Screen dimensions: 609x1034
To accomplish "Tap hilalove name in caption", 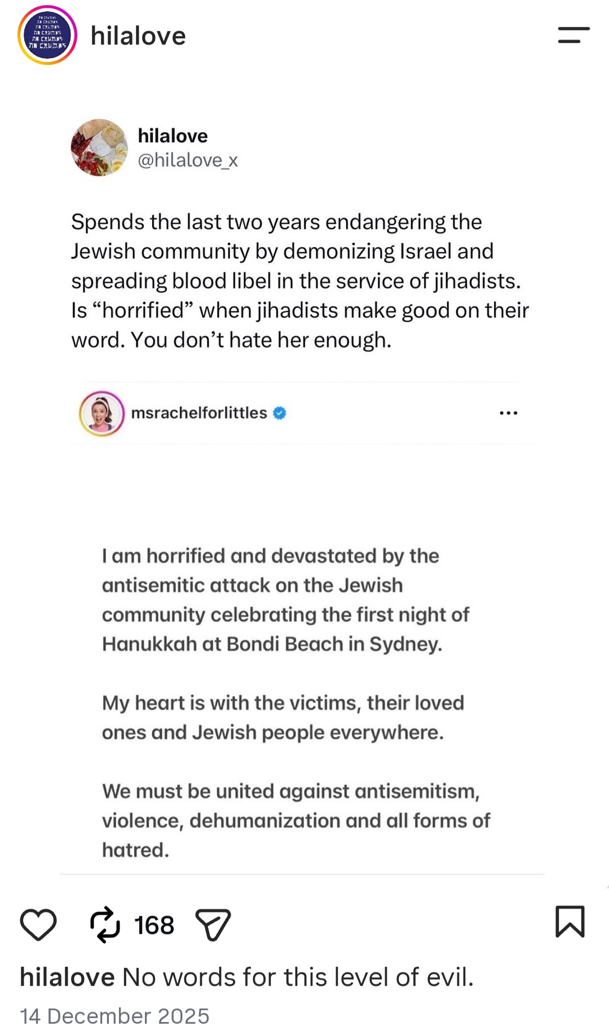I will [x=67, y=977].
